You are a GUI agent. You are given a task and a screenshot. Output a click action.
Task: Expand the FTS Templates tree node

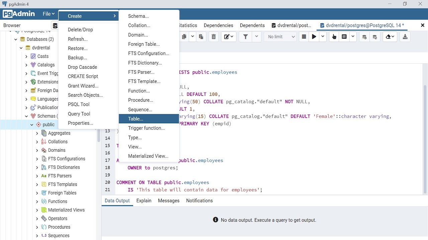(37, 184)
